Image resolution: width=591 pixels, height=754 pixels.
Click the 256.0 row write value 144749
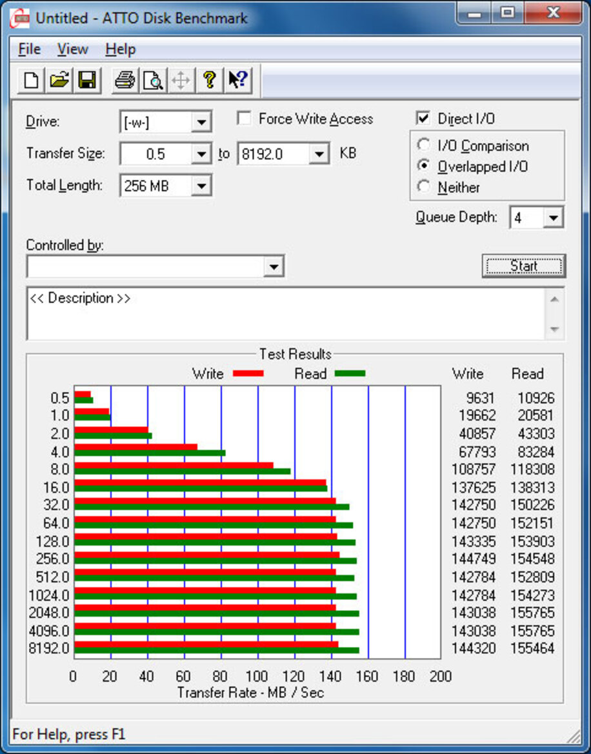[x=473, y=559]
